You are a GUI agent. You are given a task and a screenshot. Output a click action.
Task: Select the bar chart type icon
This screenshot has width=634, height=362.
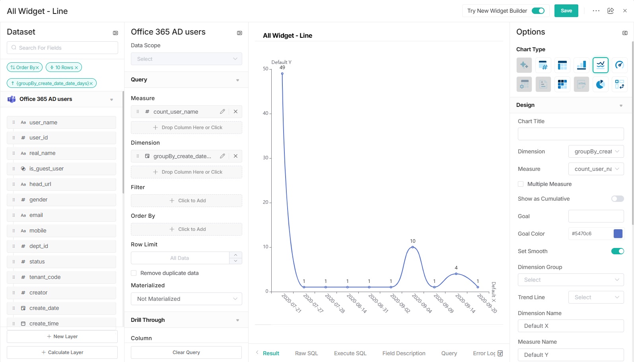coord(581,65)
